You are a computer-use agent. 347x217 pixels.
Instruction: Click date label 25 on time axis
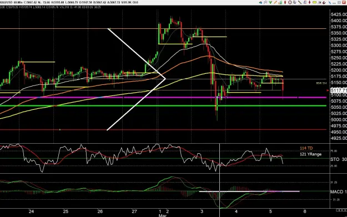click(x=66, y=211)
